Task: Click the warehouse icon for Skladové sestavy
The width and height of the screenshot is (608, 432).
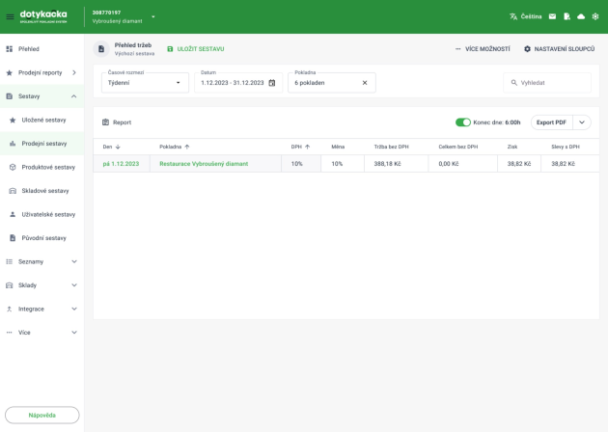Action: point(13,191)
